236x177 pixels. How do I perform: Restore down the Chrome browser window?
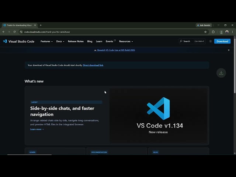click(x=225, y=25)
